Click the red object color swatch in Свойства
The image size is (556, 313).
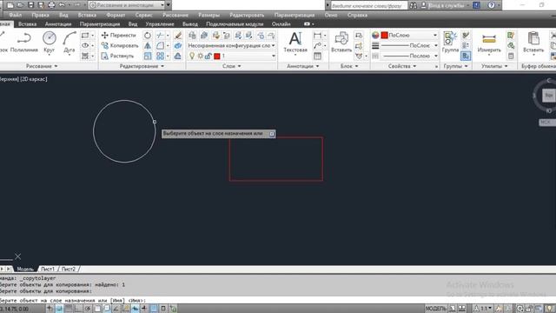tap(384, 35)
